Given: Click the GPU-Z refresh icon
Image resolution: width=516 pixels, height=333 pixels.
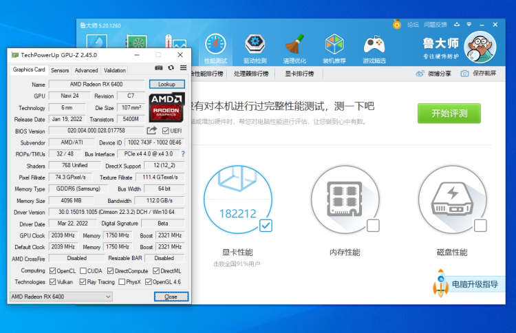Looking at the screenshot, I should coord(171,68).
